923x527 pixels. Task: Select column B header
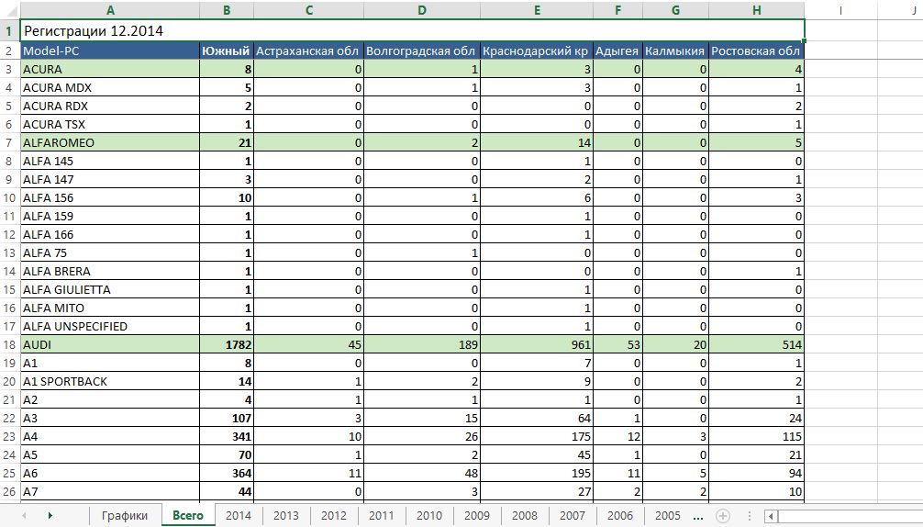click(227, 10)
